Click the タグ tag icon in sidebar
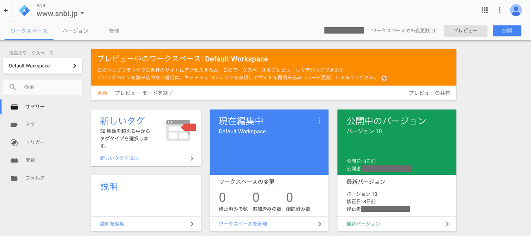Image resolution: width=531 pixels, height=236 pixels. pyautogui.click(x=14, y=125)
